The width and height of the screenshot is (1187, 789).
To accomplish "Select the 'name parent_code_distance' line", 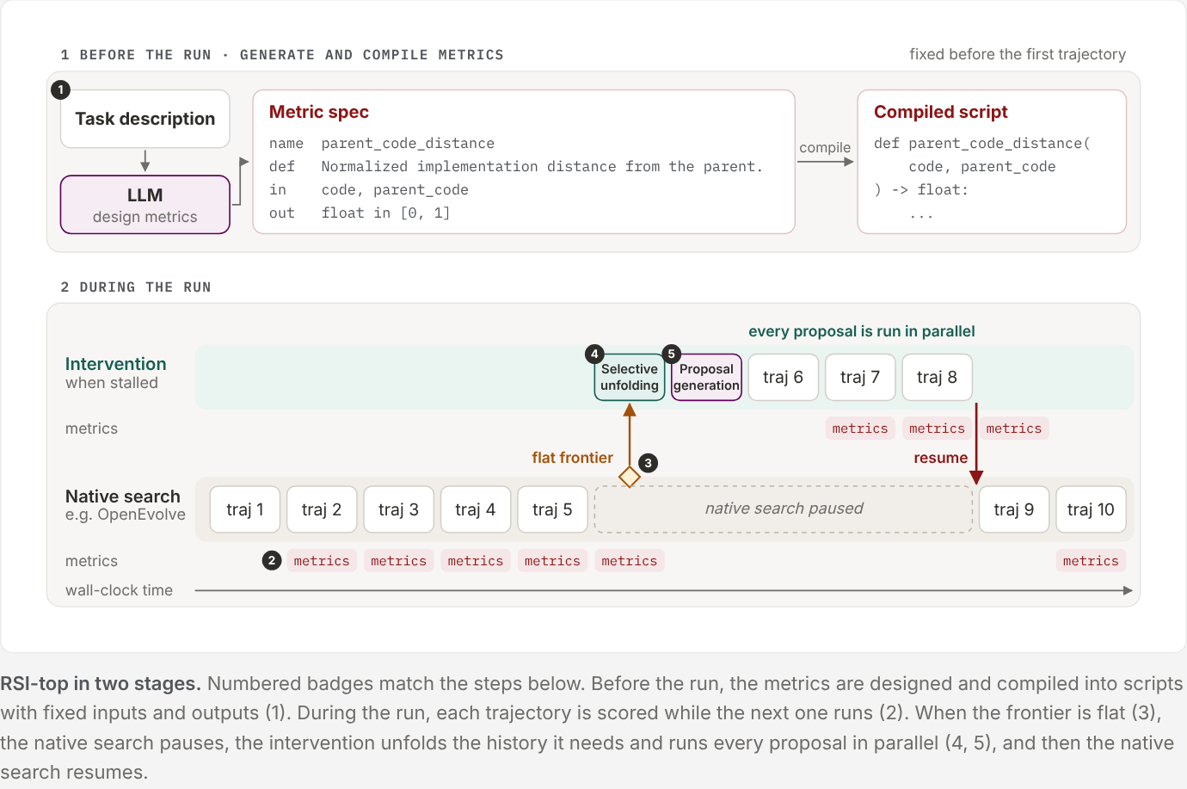I will point(382,144).
